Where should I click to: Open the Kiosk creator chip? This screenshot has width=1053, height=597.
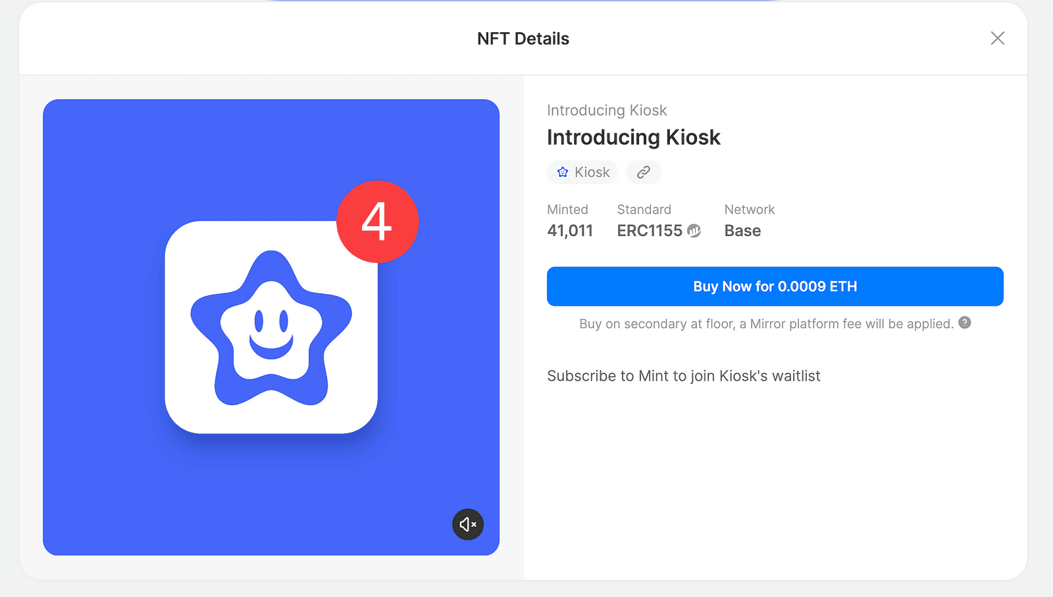click(582, 172)
